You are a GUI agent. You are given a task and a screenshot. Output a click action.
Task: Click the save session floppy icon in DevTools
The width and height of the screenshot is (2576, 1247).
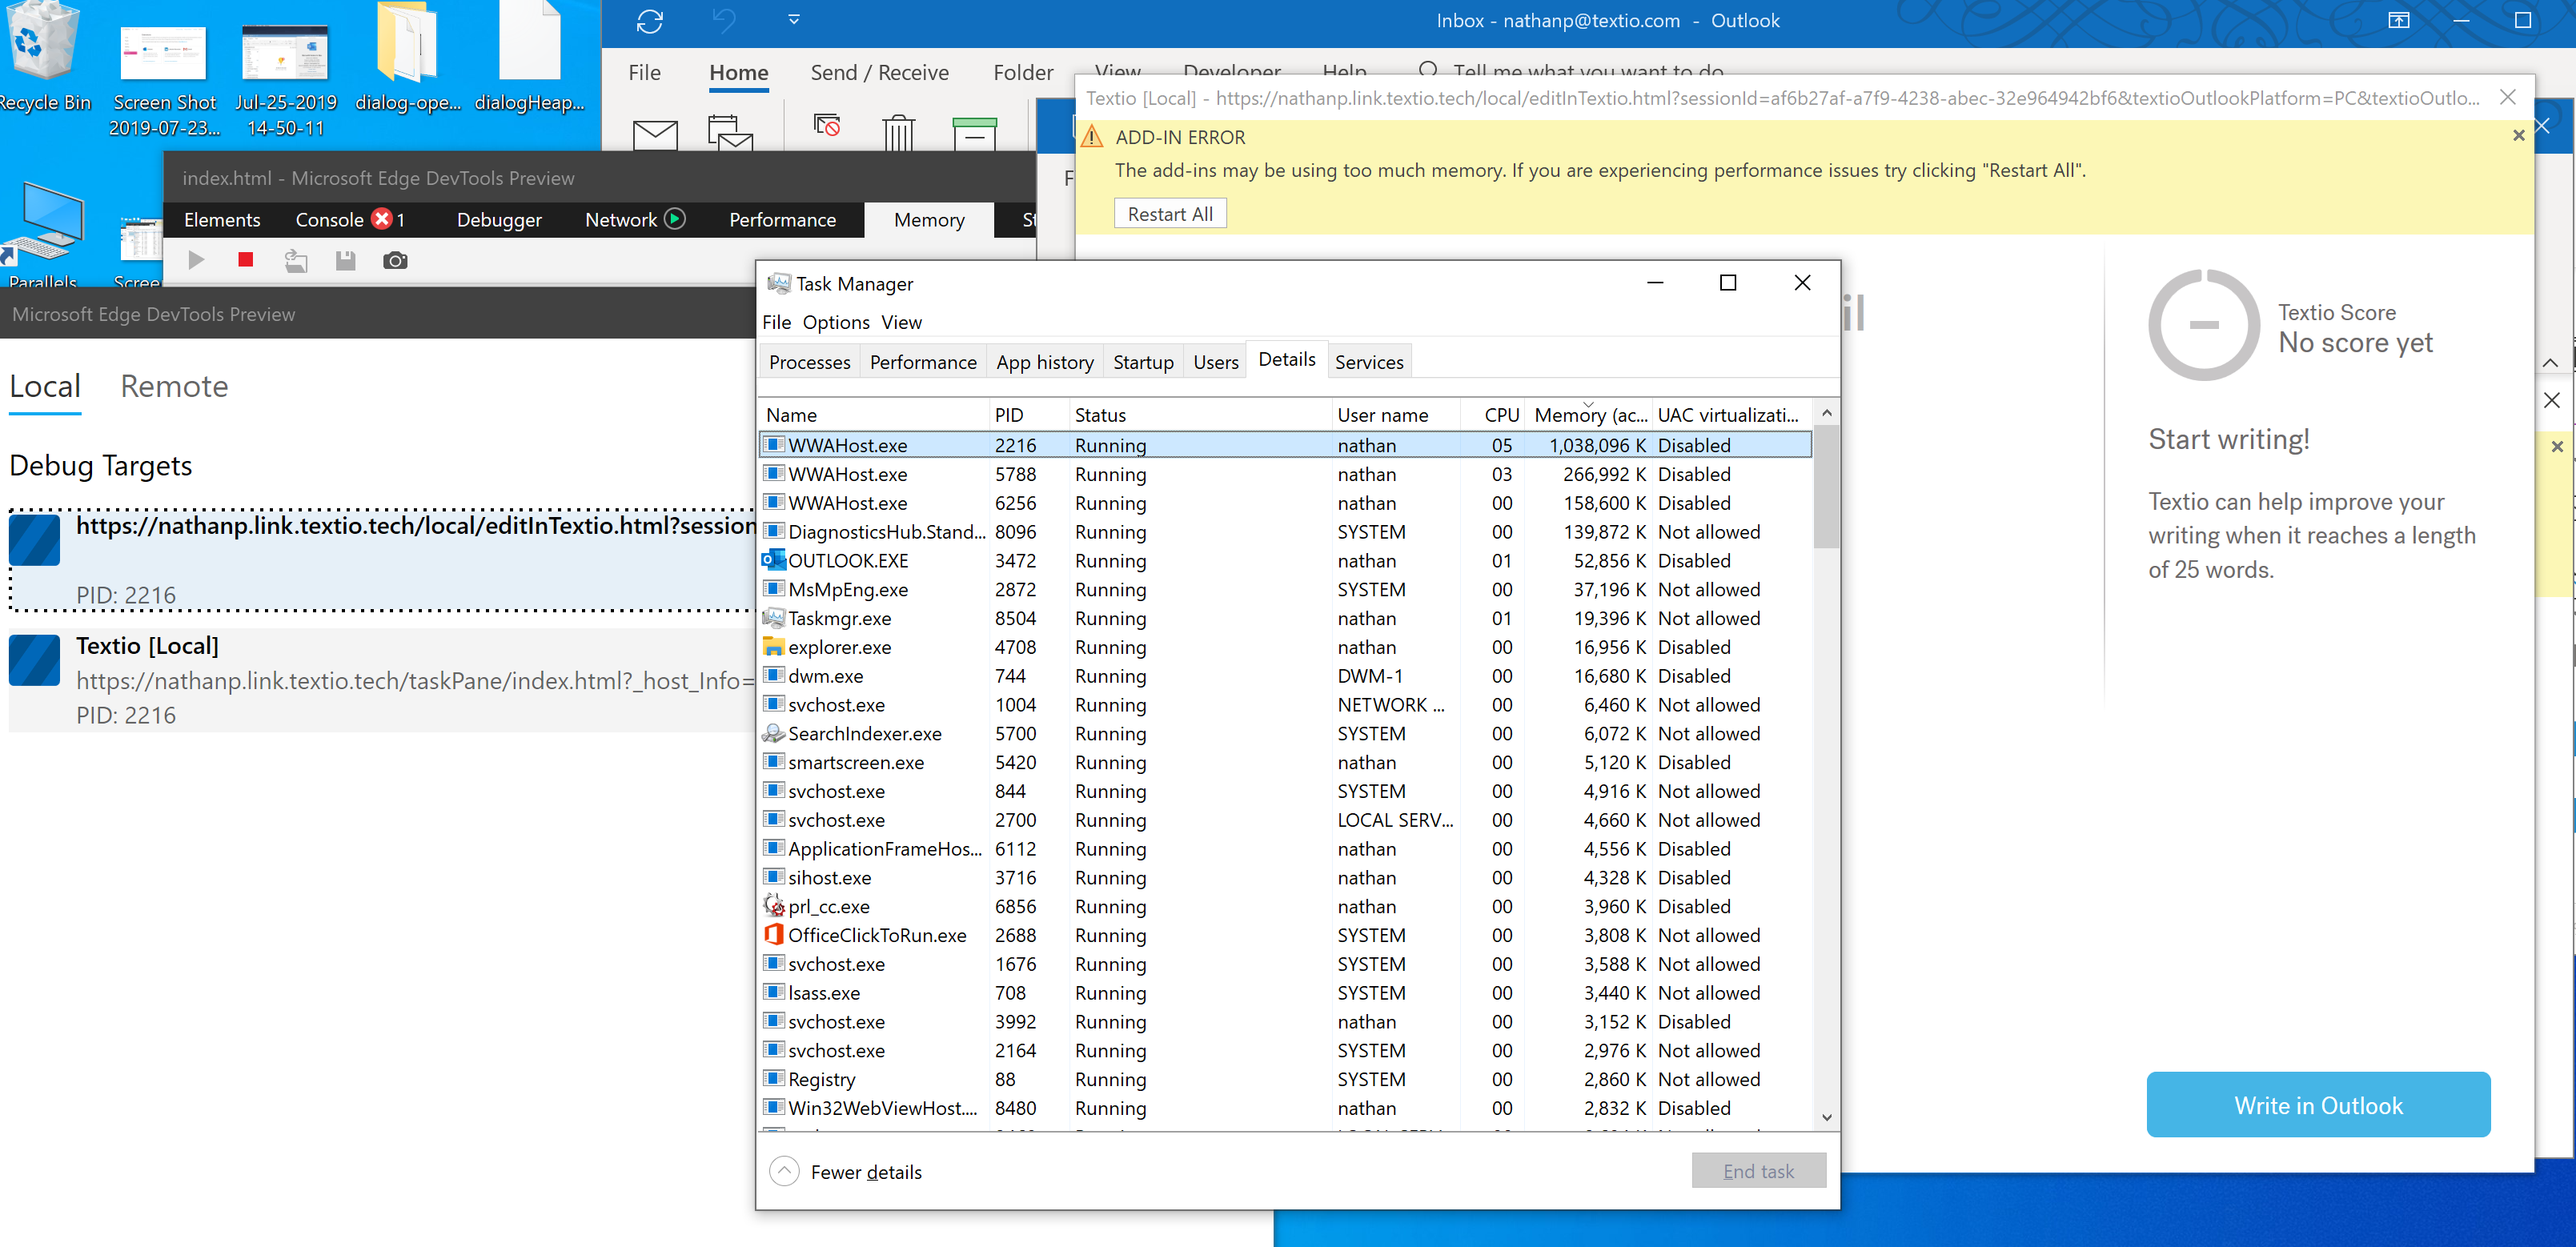(346, 261)
